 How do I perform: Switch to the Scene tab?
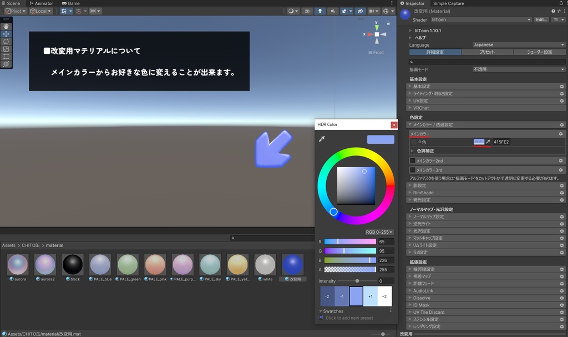(11, 3)
